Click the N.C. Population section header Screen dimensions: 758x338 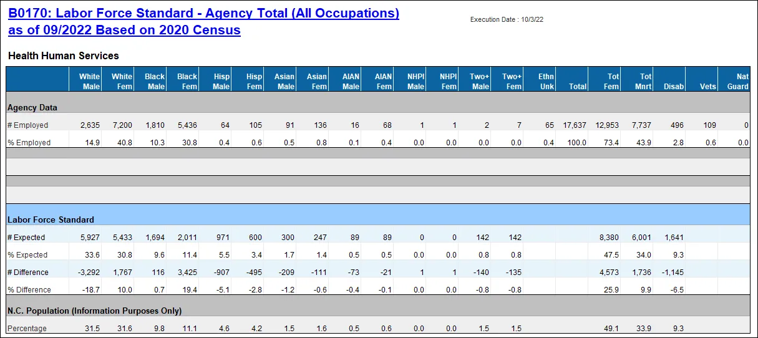click(94, 311)
